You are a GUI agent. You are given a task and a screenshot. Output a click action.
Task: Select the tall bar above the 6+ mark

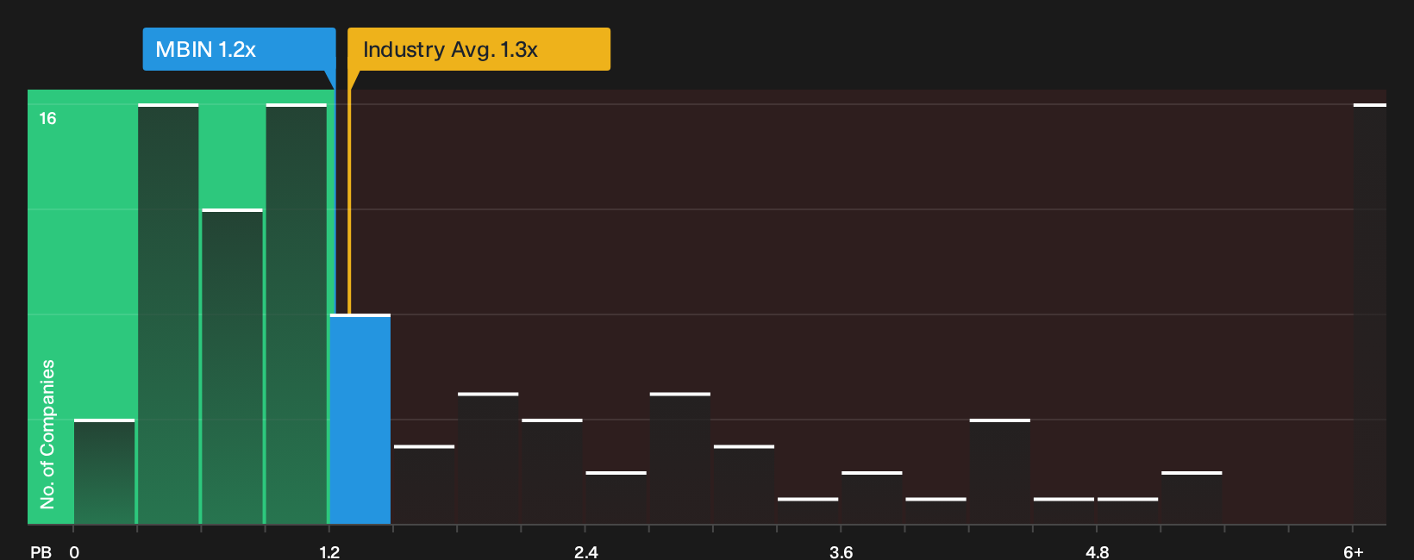click(x=1370, y=314)
